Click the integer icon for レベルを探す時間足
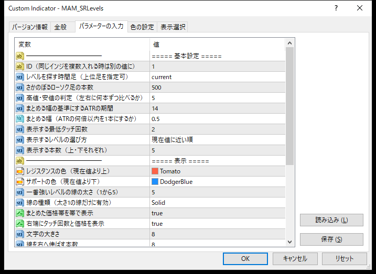Screen dimensions: 376x274 20,77
